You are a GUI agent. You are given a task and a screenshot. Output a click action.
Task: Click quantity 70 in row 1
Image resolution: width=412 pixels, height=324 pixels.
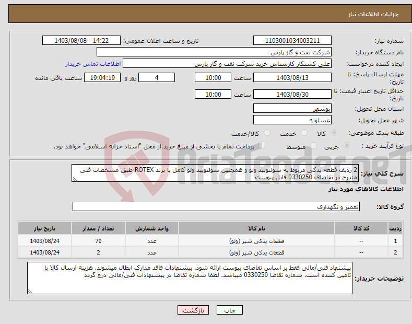click(x=98, y=241)
